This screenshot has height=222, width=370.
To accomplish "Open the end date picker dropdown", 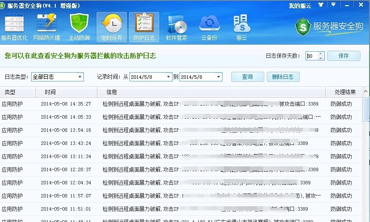I will tap(218, 77).
